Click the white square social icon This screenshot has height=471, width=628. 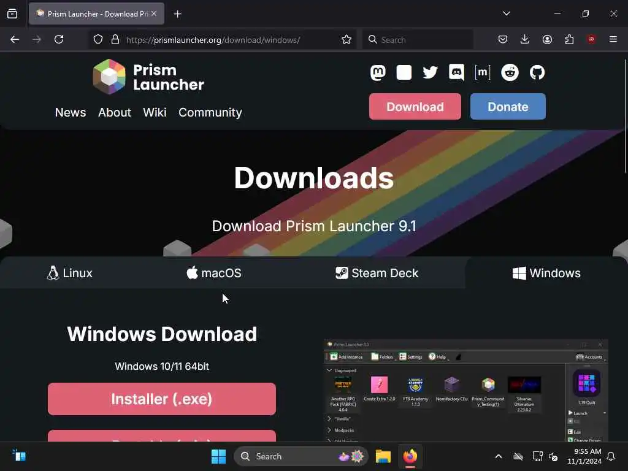click(x=404, y=72)
